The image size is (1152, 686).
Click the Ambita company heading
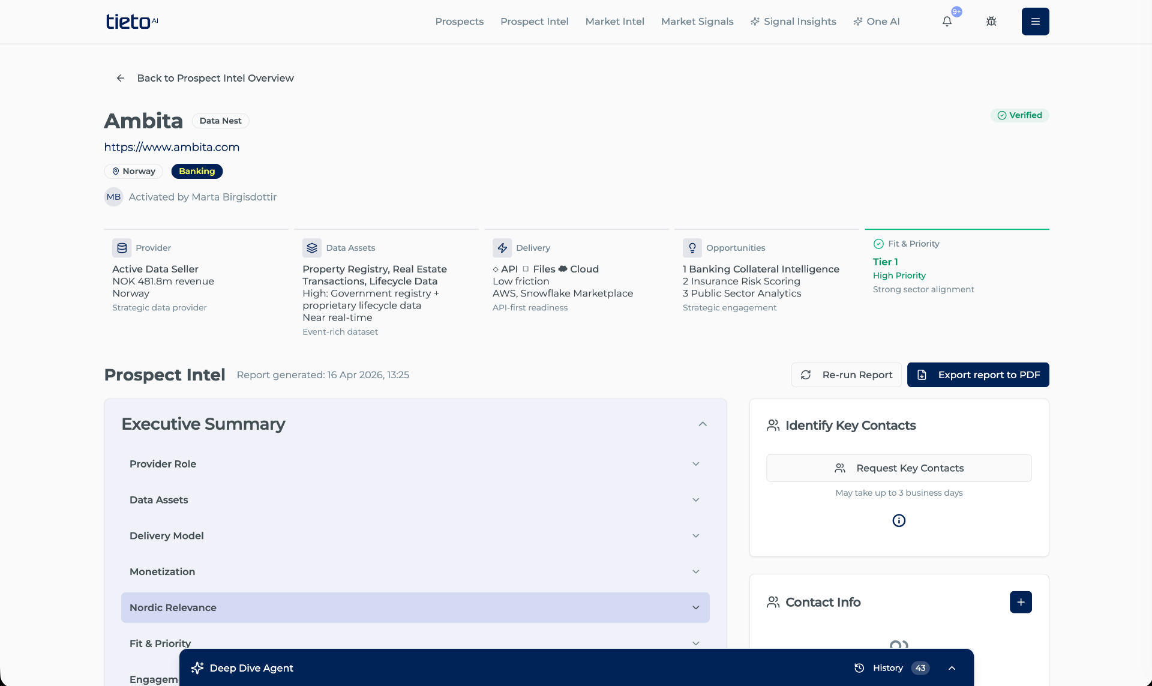(x=143, y=121)
